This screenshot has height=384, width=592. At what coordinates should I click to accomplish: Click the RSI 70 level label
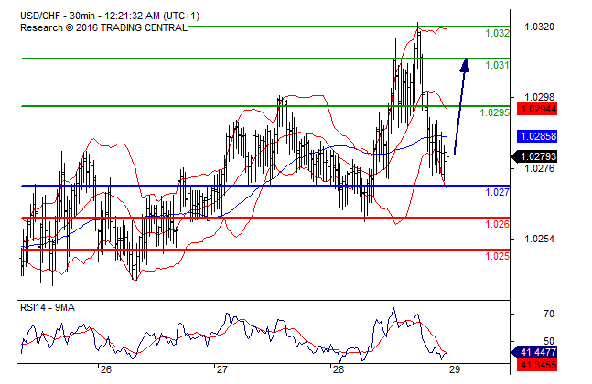(549, 314)
